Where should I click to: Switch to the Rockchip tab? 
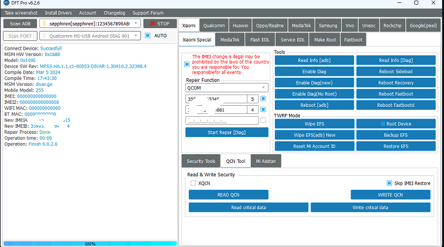(393, 26)
